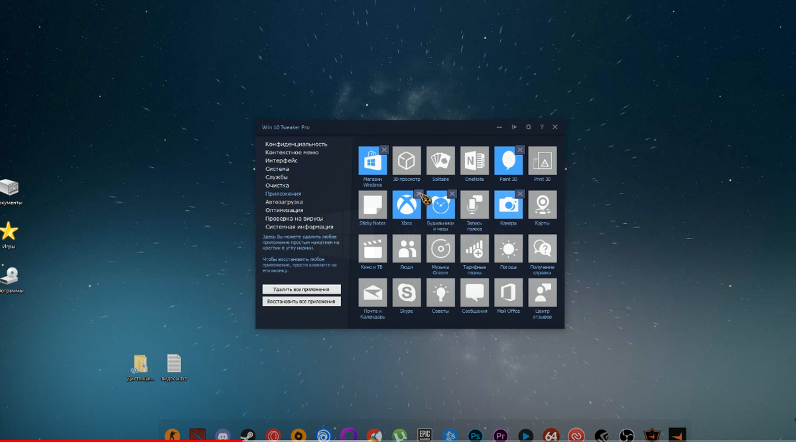The width and height of the screenshot is (796, 442).
Task: Remove Камера via its corner cross
Action: click(520, 193)
